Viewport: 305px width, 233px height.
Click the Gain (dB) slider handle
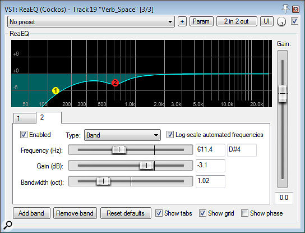click(x=146, y=166)
